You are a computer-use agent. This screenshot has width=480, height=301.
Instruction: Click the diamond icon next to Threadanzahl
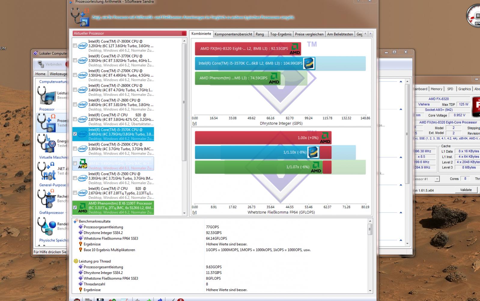81,284
